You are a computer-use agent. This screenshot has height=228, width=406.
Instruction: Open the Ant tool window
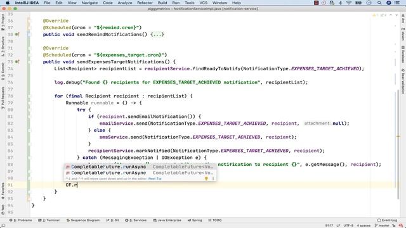click(x=403, y=18)
